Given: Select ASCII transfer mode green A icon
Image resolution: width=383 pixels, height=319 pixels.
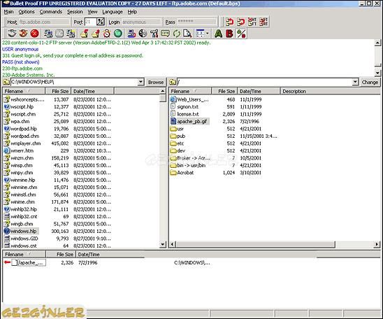Looking at the screenshot, I should coord(218,34).
